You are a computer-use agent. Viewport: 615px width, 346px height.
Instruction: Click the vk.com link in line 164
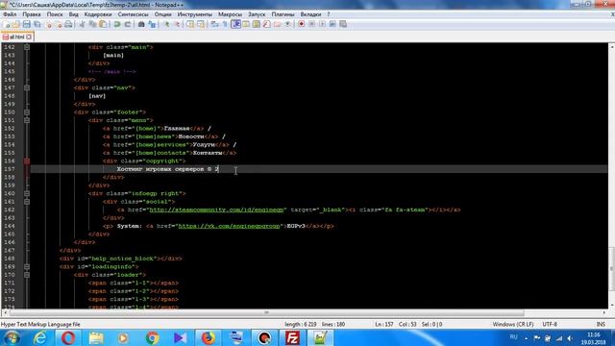(x=230, y=226)
